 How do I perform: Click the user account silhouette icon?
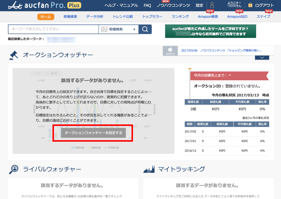click(x=212, y=6)
